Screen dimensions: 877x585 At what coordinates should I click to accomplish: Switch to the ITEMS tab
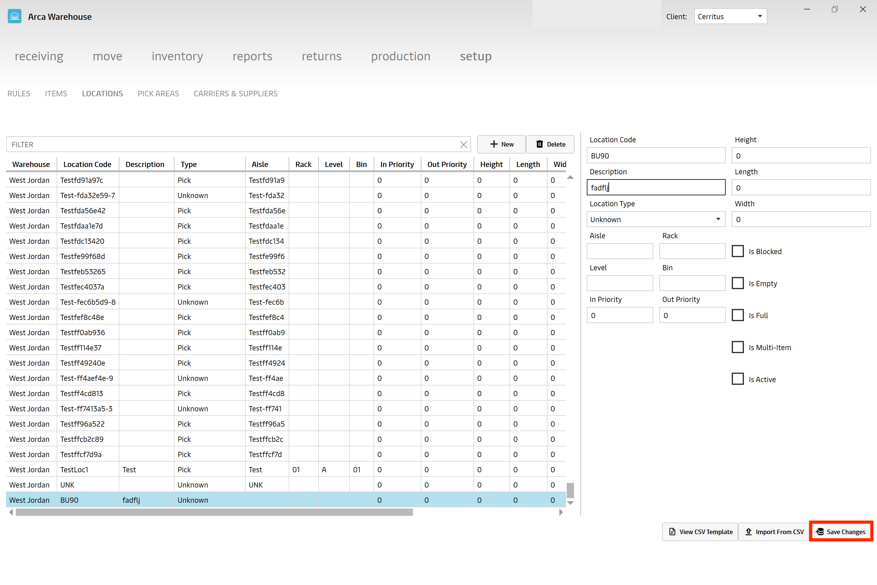56,94
